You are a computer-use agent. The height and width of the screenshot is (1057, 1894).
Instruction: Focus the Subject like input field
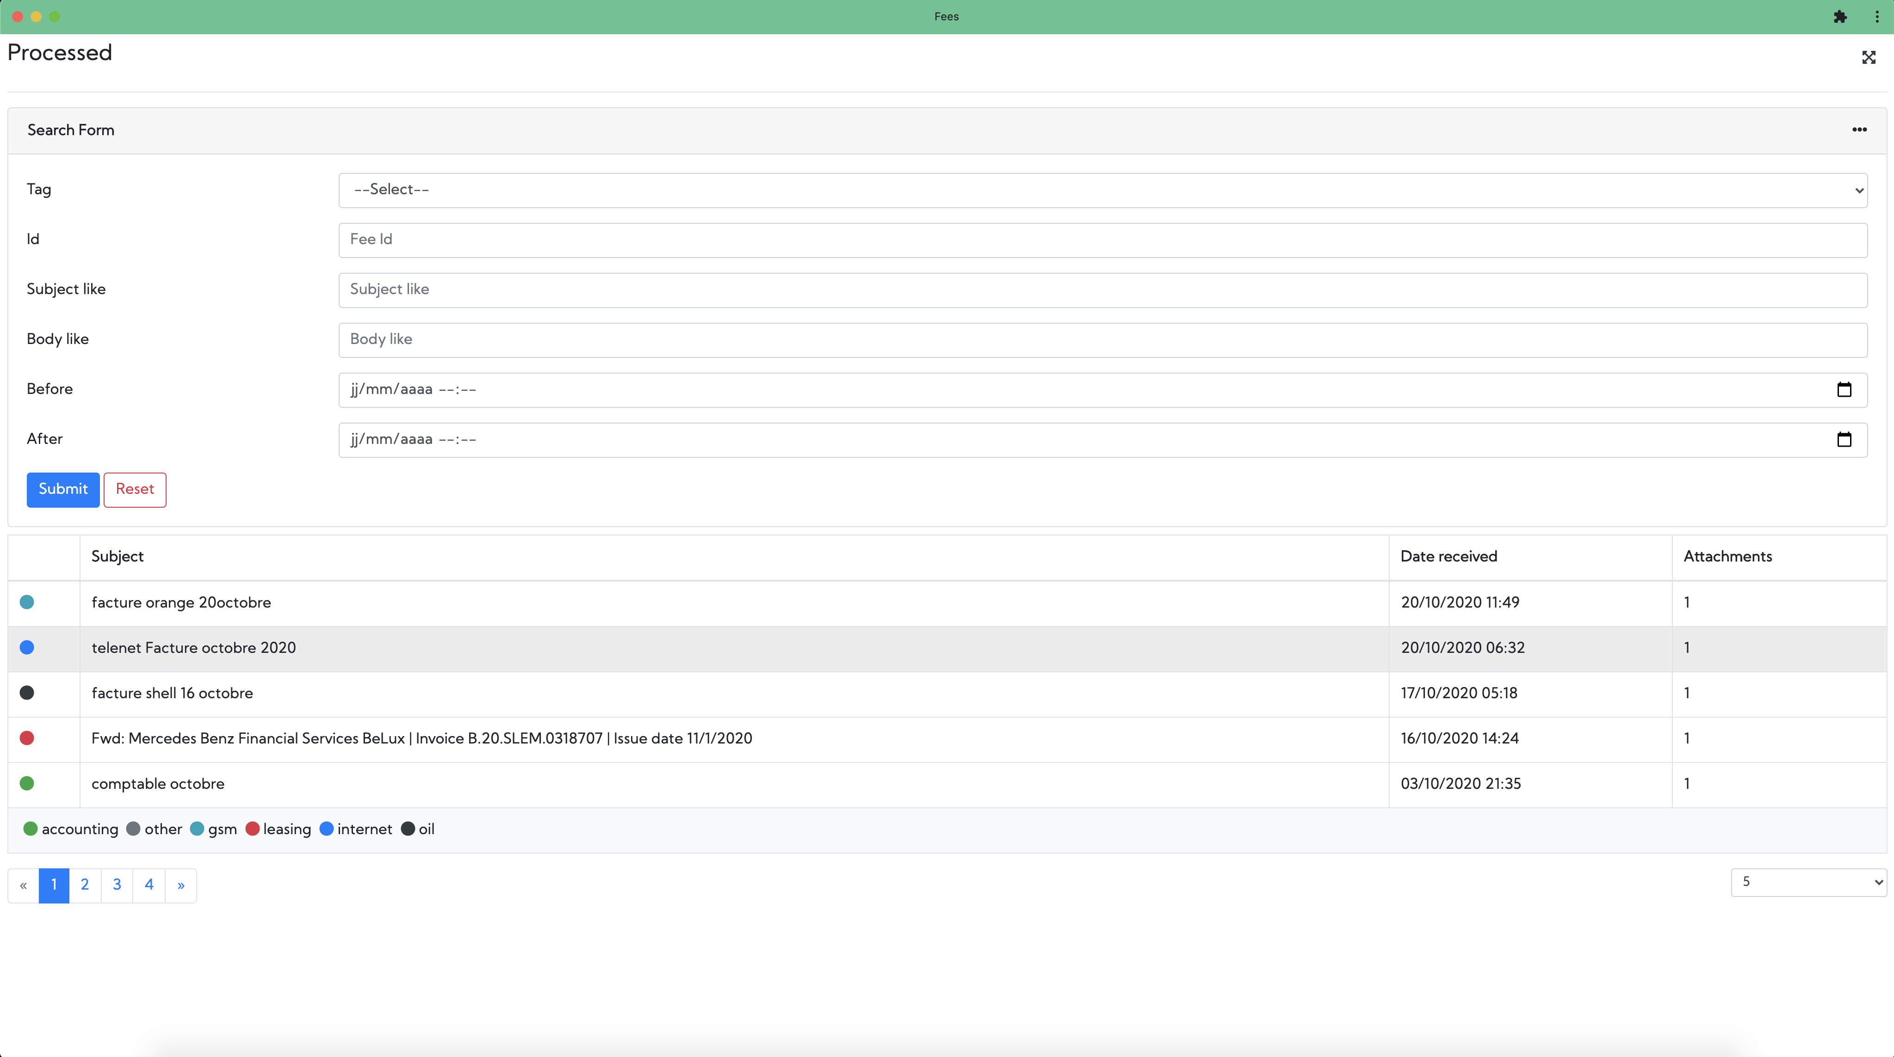[1103, 289]
